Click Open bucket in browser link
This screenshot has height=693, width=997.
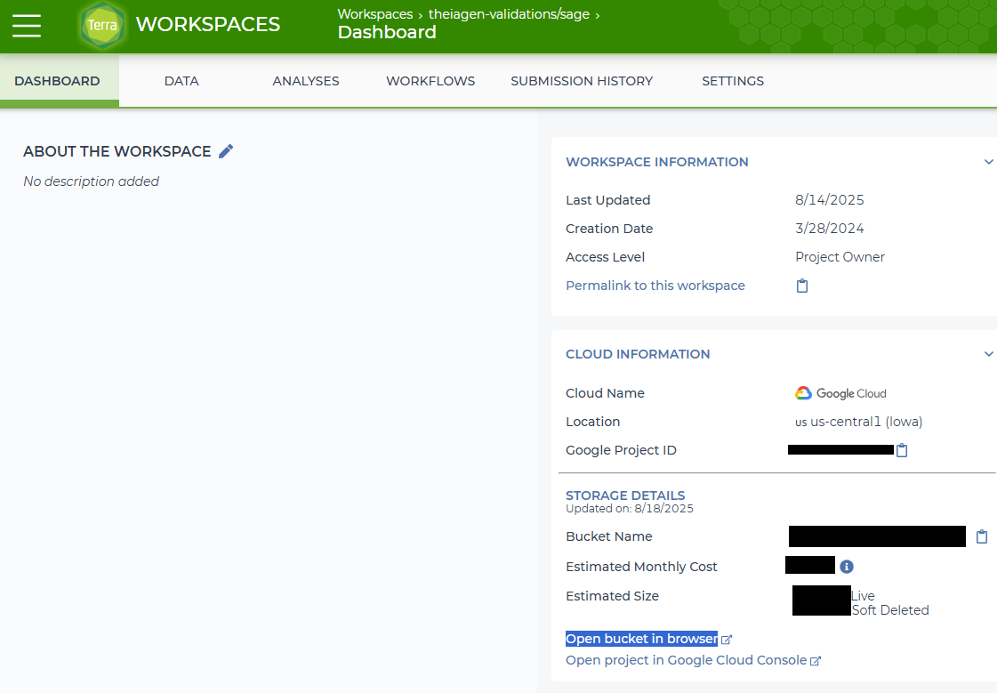[x=641, y=639]
